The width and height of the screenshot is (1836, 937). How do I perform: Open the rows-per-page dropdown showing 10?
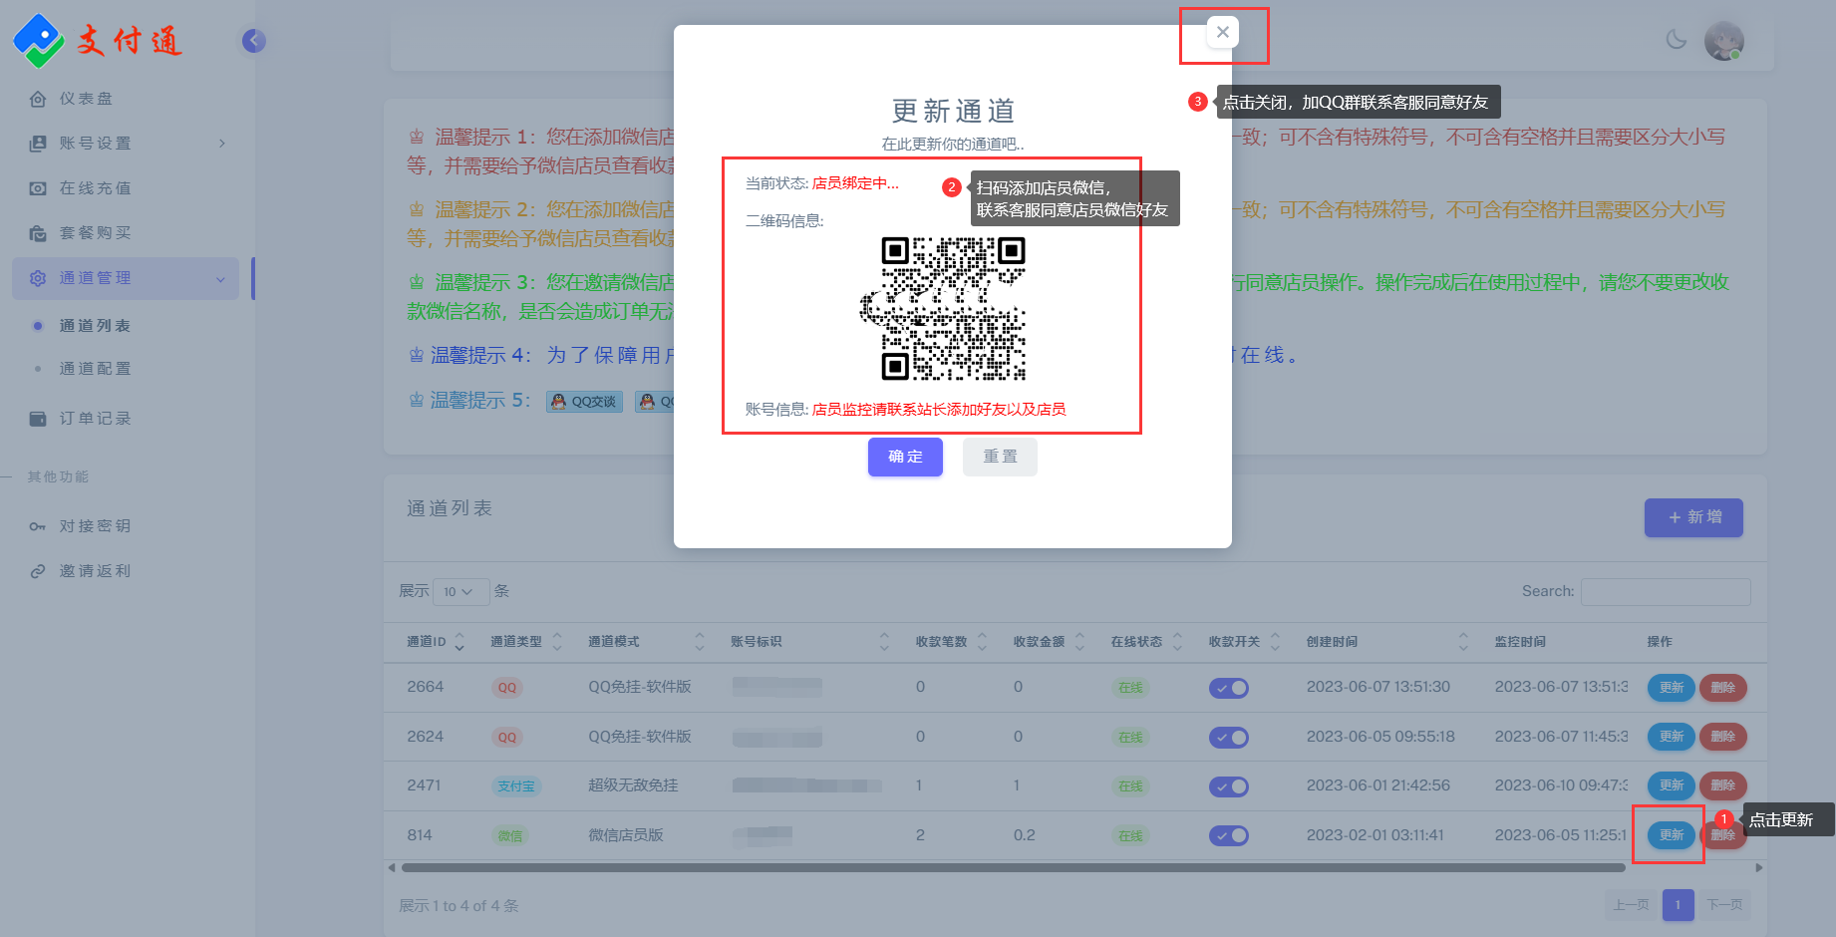tap(459, 592)
